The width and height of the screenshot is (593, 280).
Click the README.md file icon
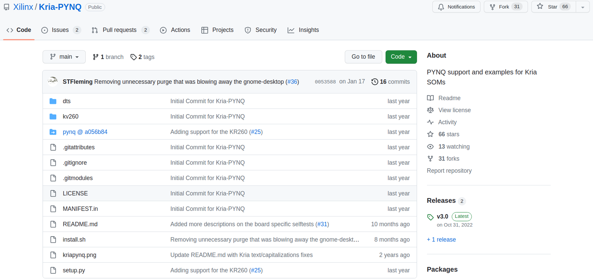[53, 224]
